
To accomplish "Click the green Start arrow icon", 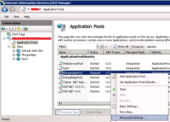I will click(114, 89).
